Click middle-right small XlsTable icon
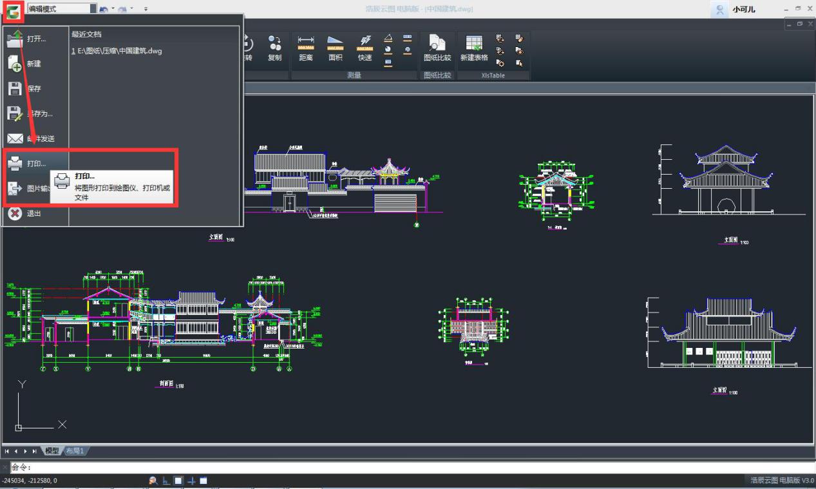The height and width of the screenshot is (489, 816). [519, 51]
